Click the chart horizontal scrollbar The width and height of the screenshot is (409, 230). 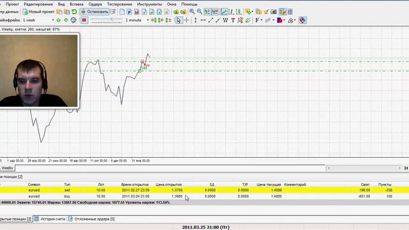tap(364, 168)
